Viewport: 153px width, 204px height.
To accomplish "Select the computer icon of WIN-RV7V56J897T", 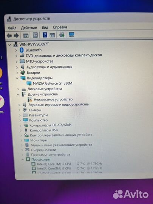I will pos(15,45).
